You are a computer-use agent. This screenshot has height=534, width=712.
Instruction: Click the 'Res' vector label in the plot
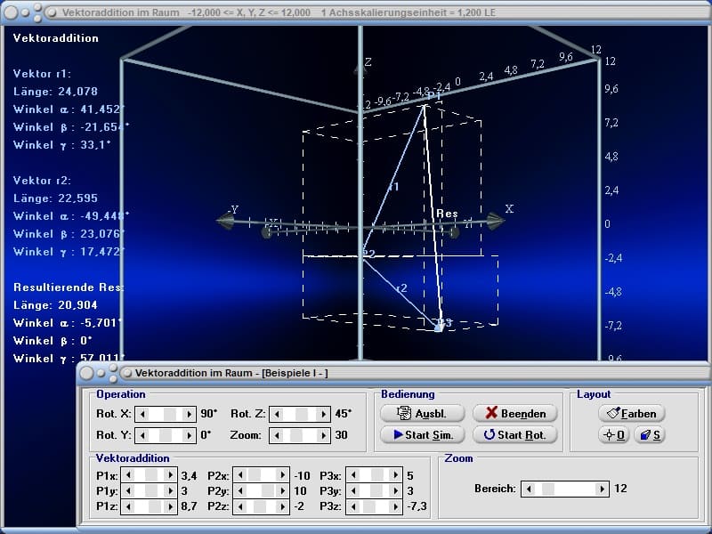(x=447, y=213)
